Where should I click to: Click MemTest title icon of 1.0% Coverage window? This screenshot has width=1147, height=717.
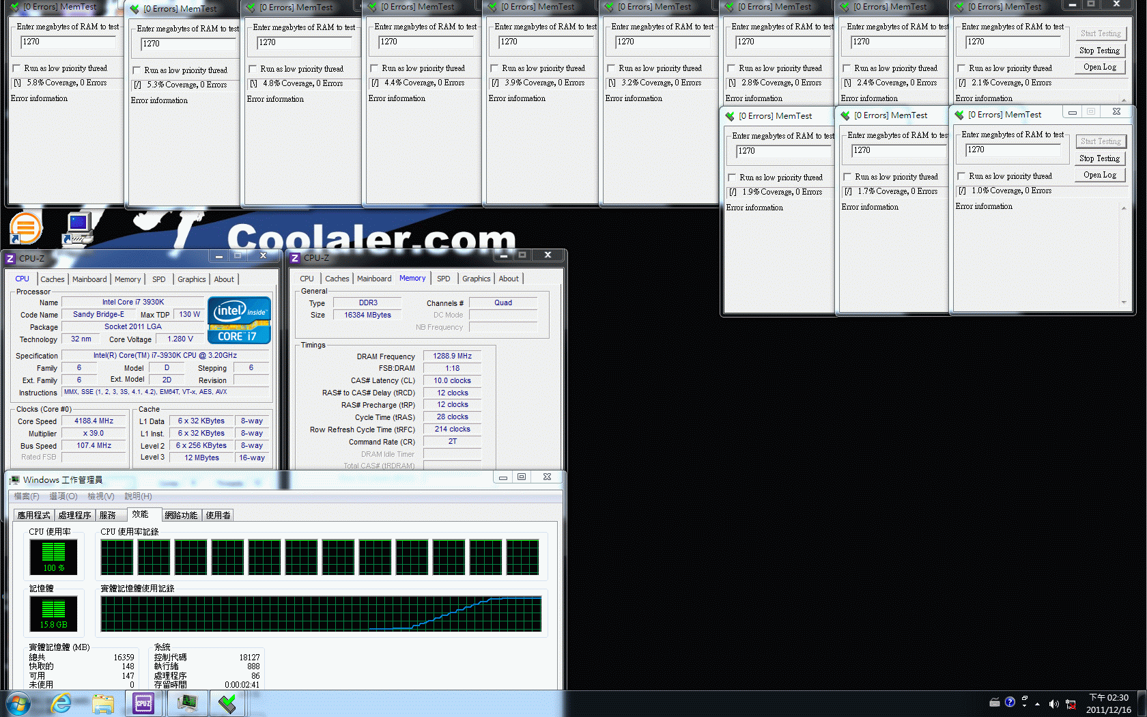pyautogui.click(x=959, y=115)
